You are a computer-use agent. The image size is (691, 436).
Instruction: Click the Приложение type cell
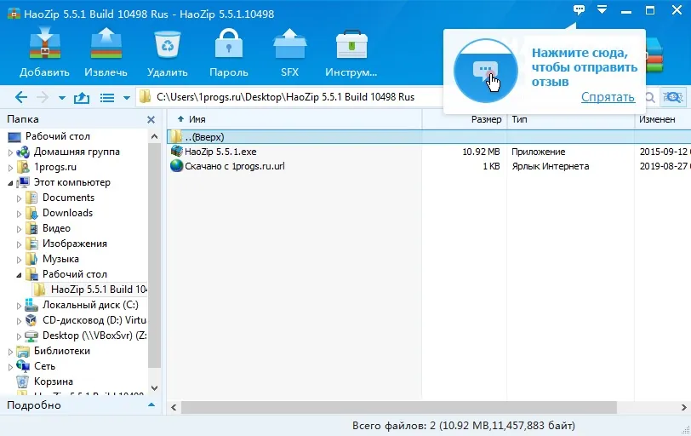pyautogui.click(x=538, y=152)
